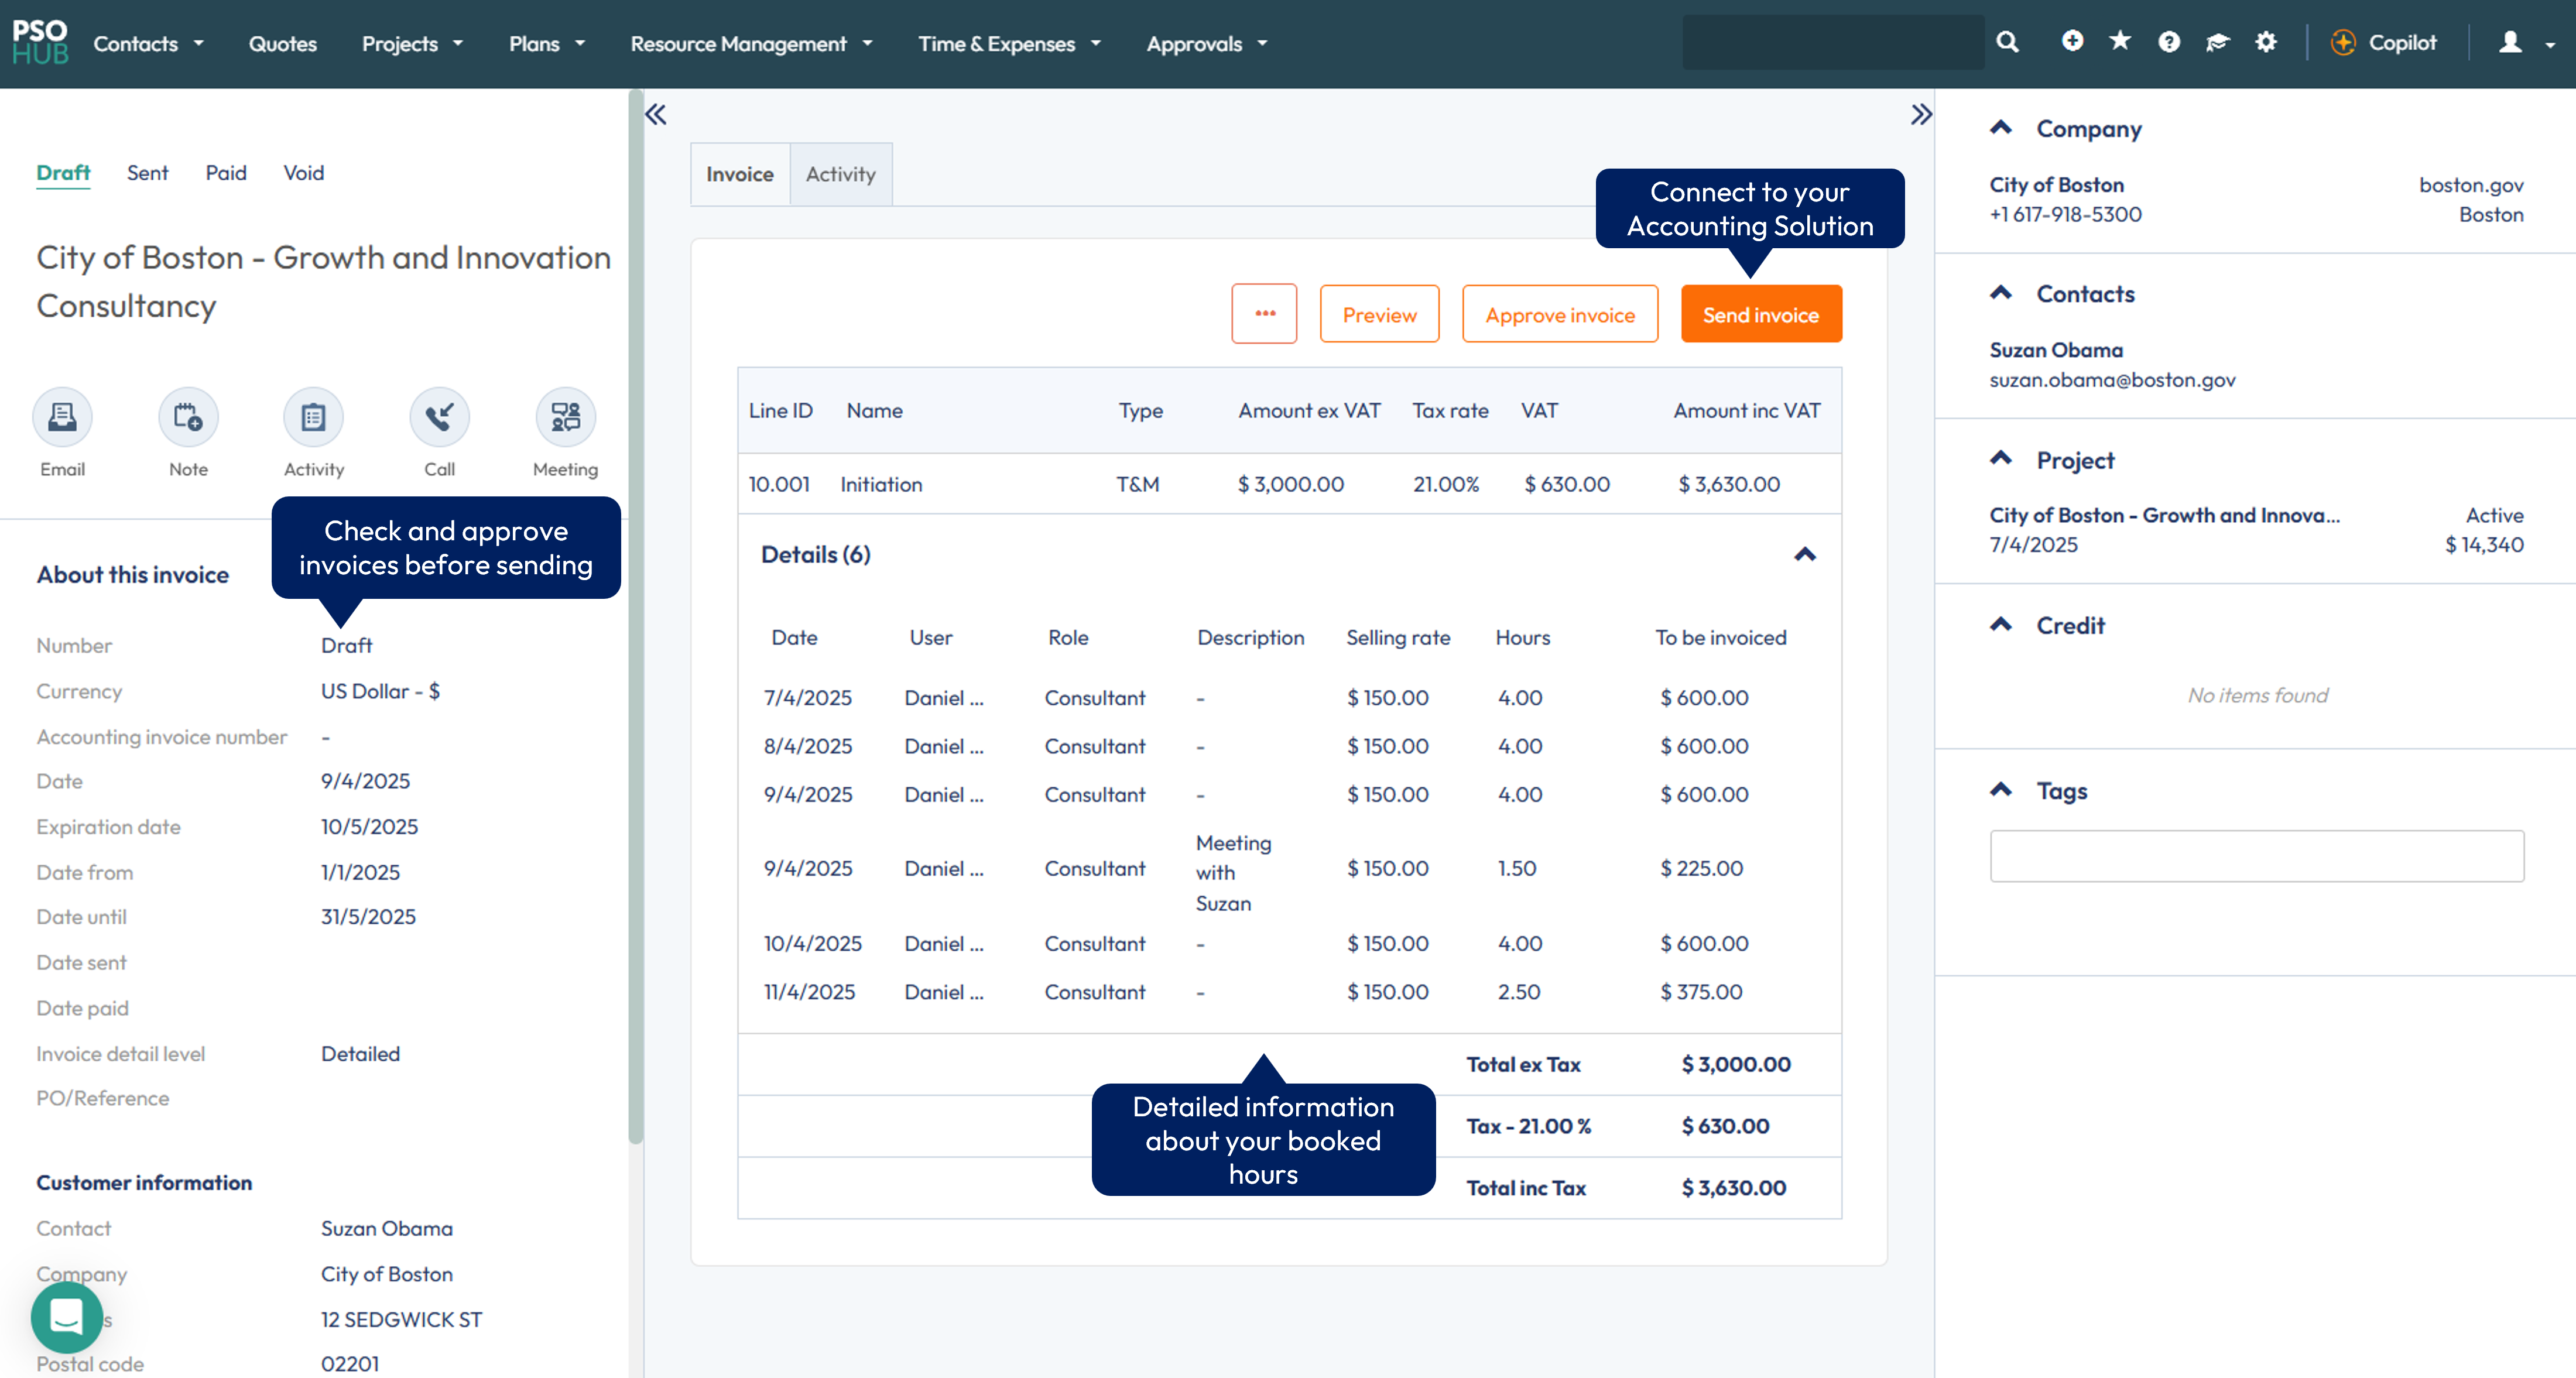
Task: Open the Resource Management dropdown menu
Action: [x=751, y=44]
